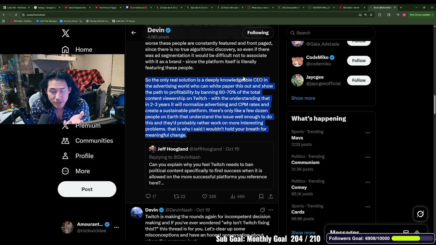Follow CodeMiko
Screen dimensions: 436x245
pos(359,61)
